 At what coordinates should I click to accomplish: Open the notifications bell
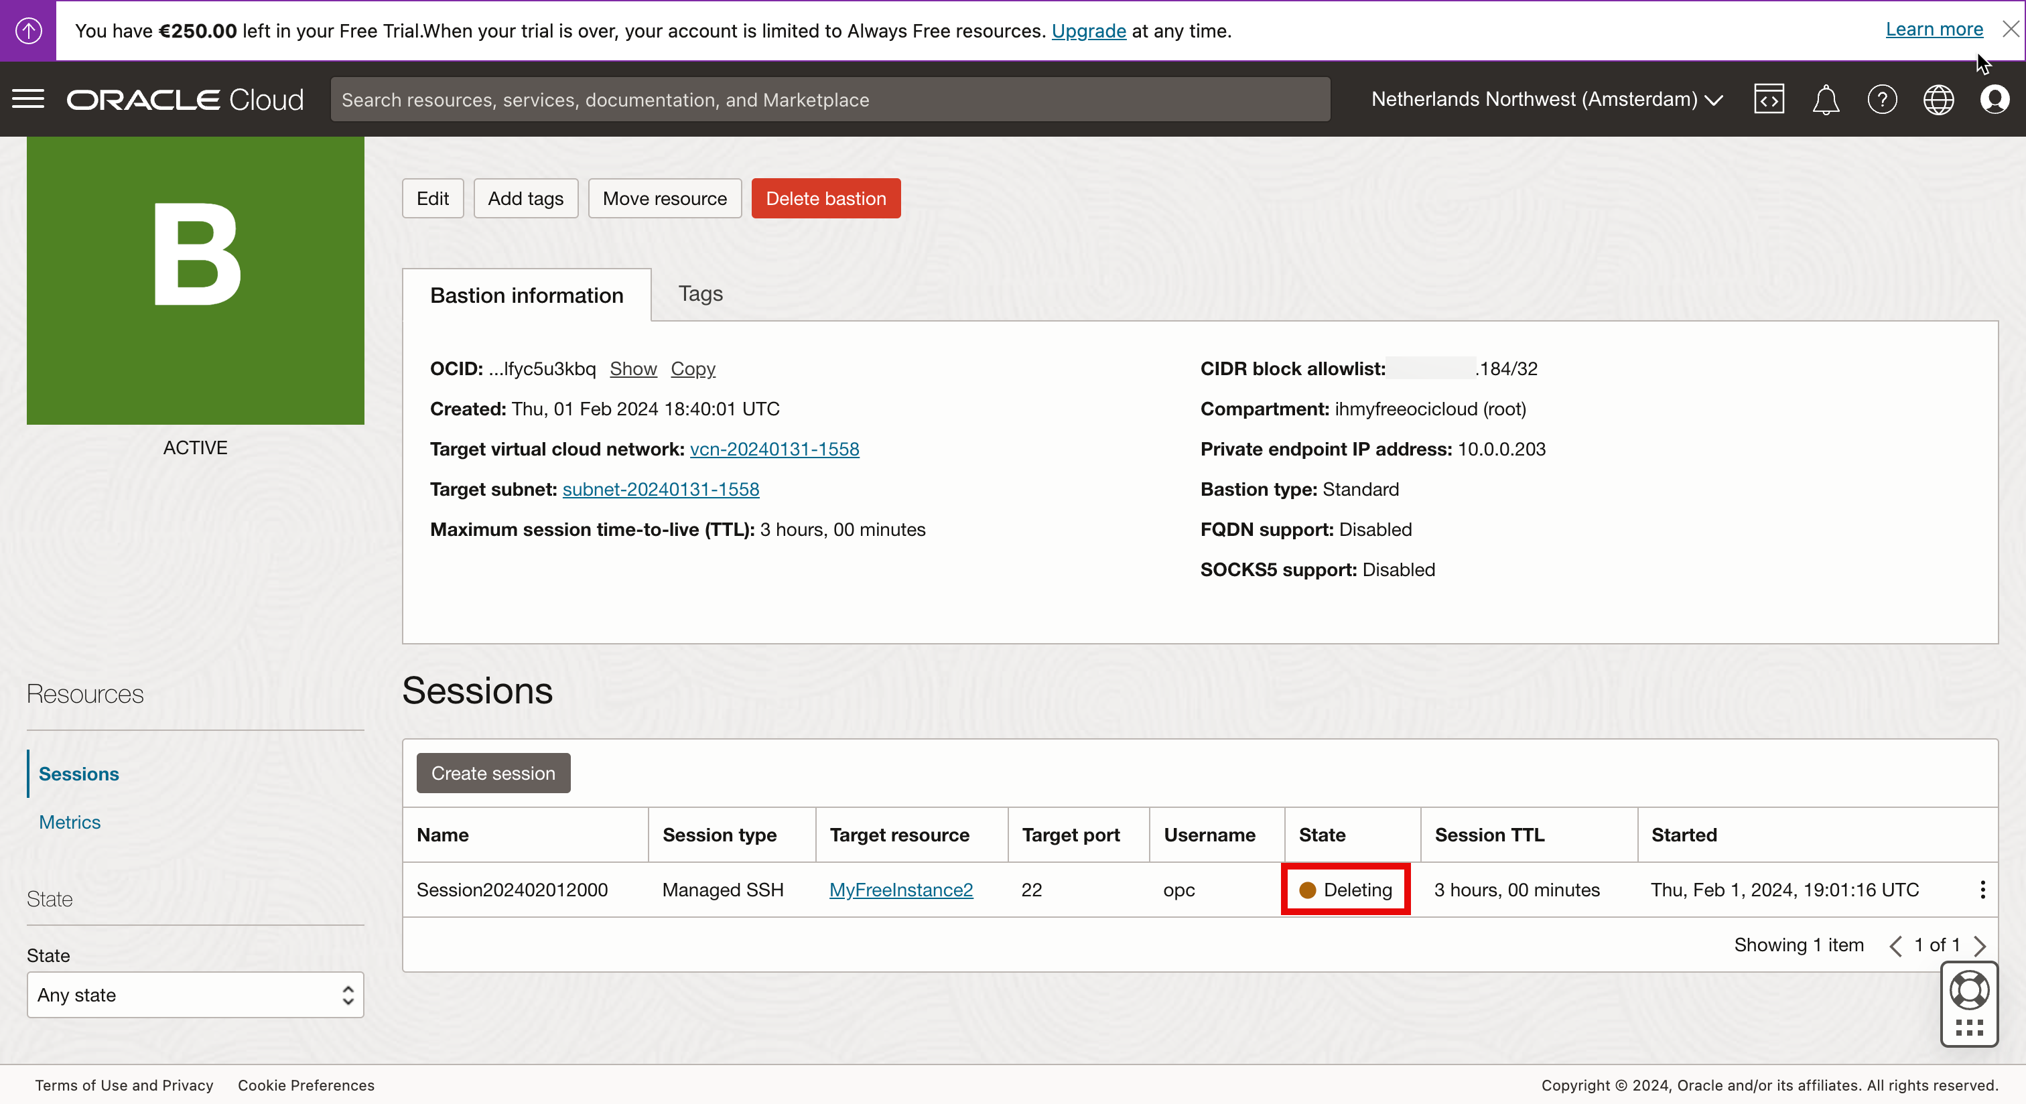click(1826, 99)
